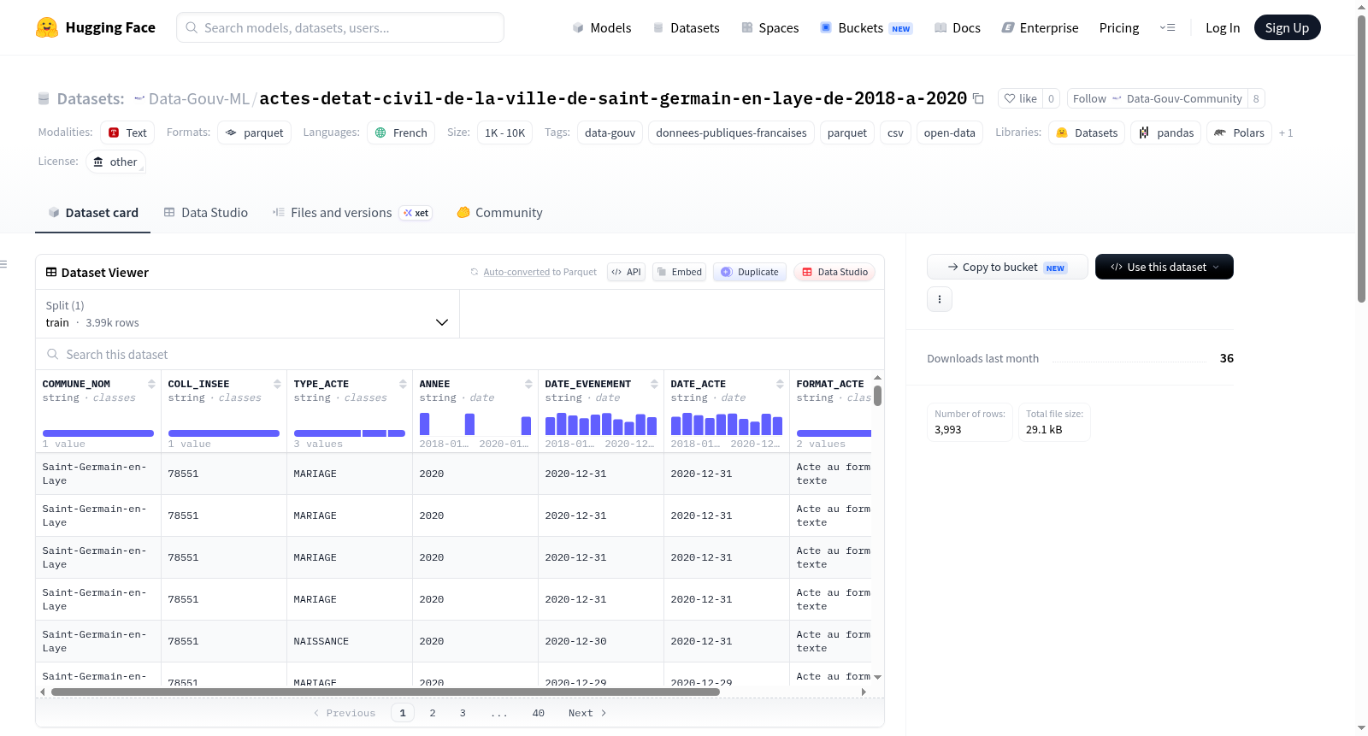1368x736 pixels.
Task: Click the Embed button
Action: (x=679, y=272)
